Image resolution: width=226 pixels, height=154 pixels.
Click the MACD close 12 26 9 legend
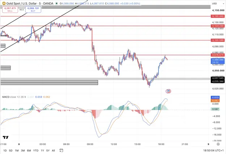point(14,97)
